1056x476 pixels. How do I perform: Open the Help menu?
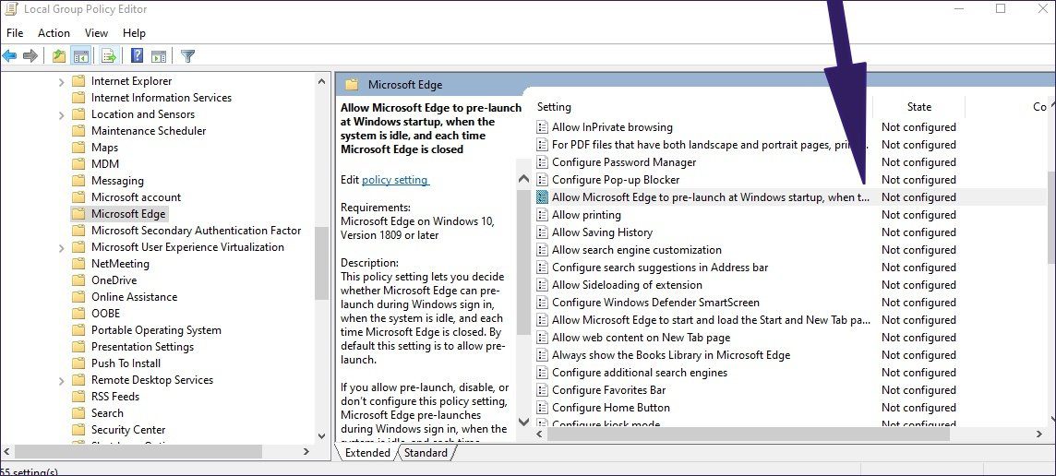(x=134, y=33)
